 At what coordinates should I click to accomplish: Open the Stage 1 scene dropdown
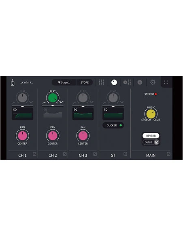click(64, 82)
